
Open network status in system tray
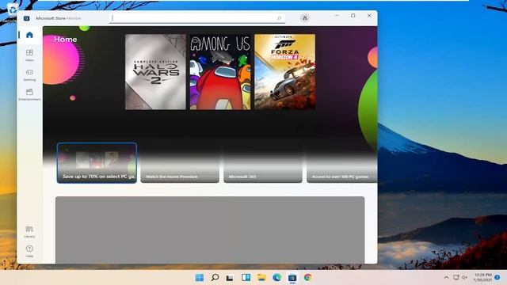click(456, 277)
